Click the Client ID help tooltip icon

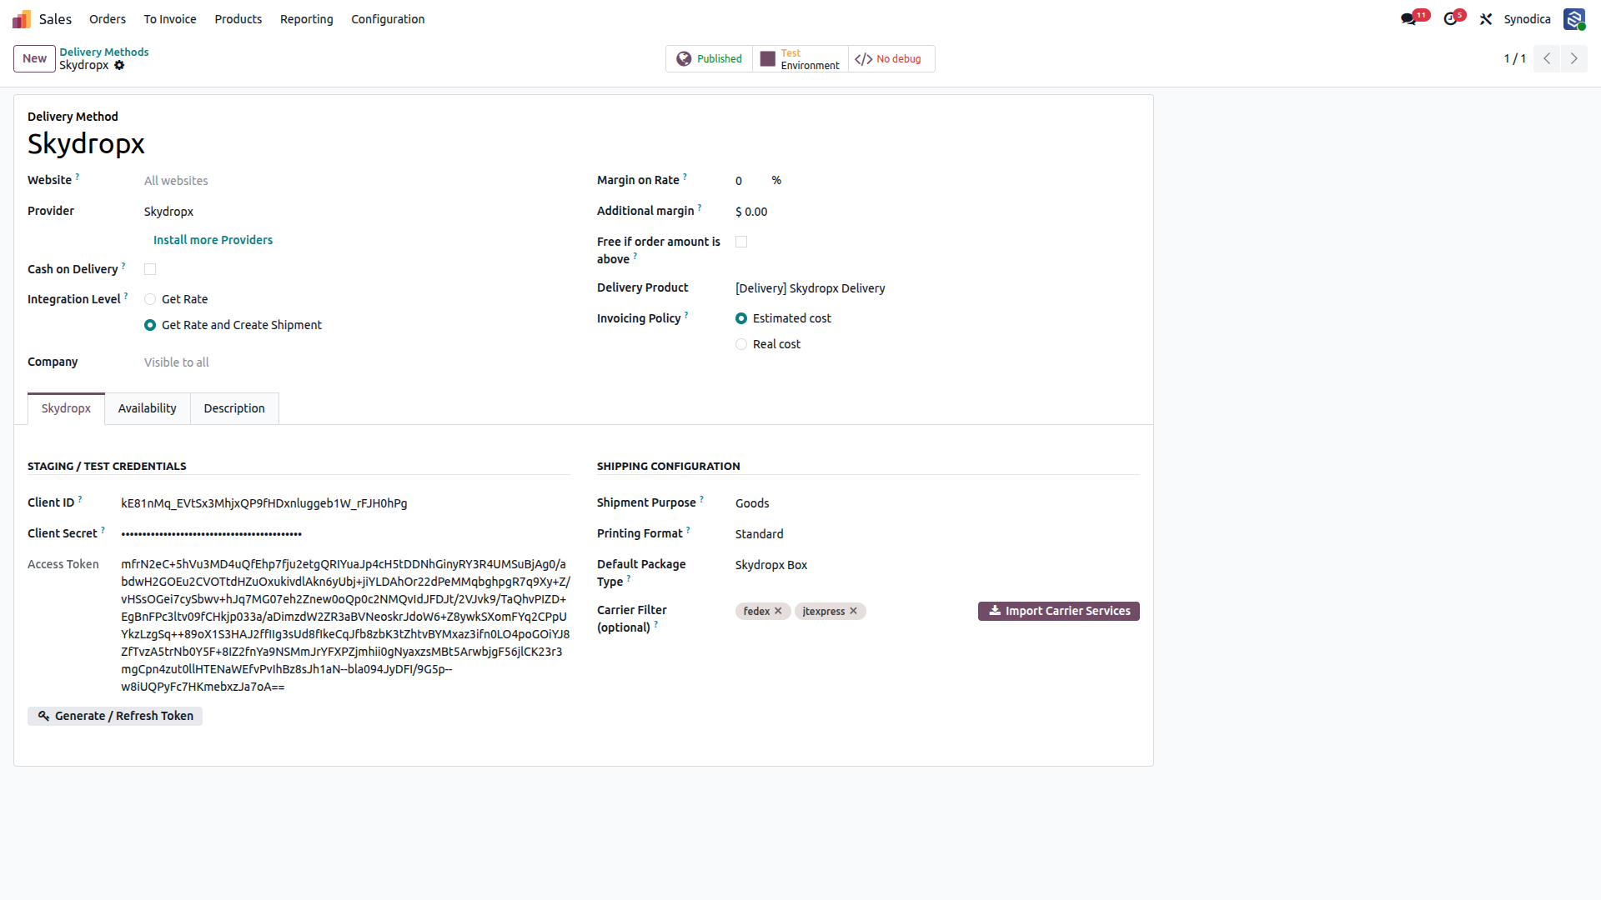coord(80,499)
